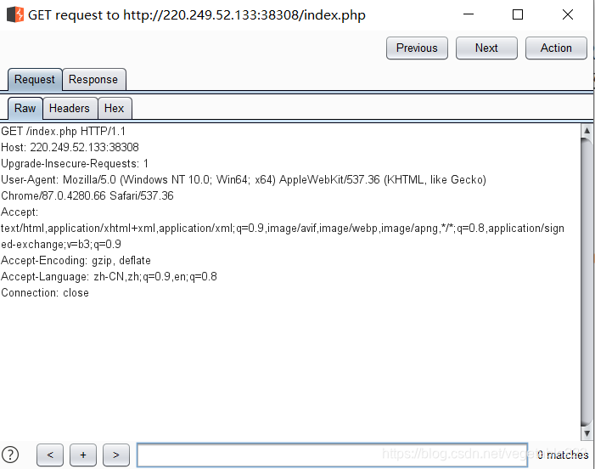The image size is (595, 469).
Task: Minimize the GET request window
Action: (469, 14)
